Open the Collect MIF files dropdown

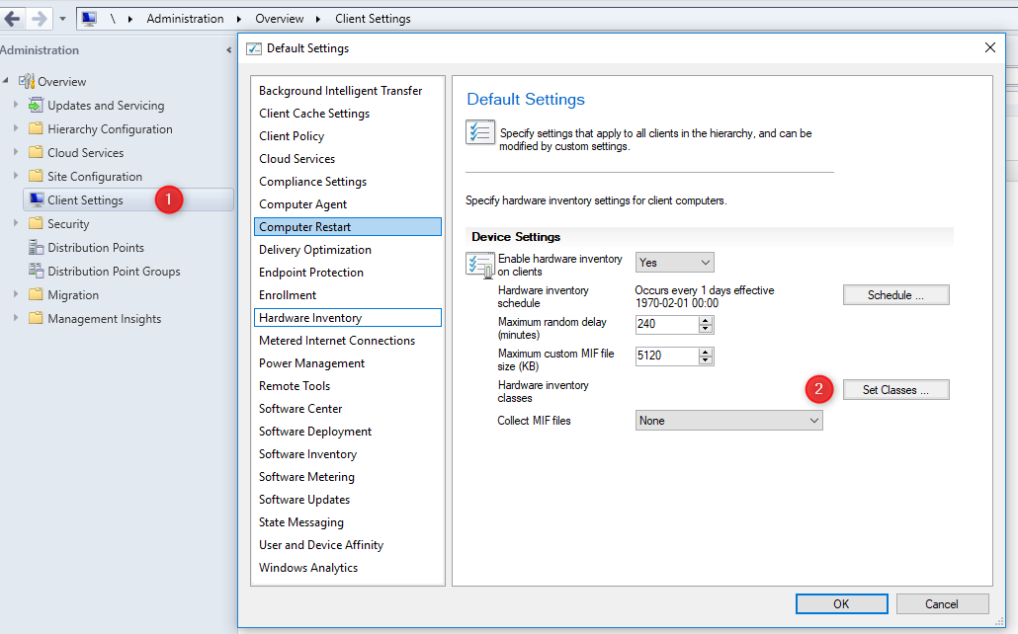tap(729, 421)
